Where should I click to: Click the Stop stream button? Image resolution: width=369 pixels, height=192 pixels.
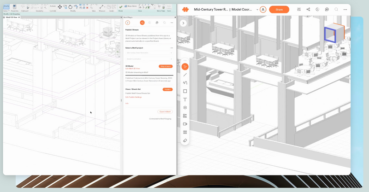(166, 66)
